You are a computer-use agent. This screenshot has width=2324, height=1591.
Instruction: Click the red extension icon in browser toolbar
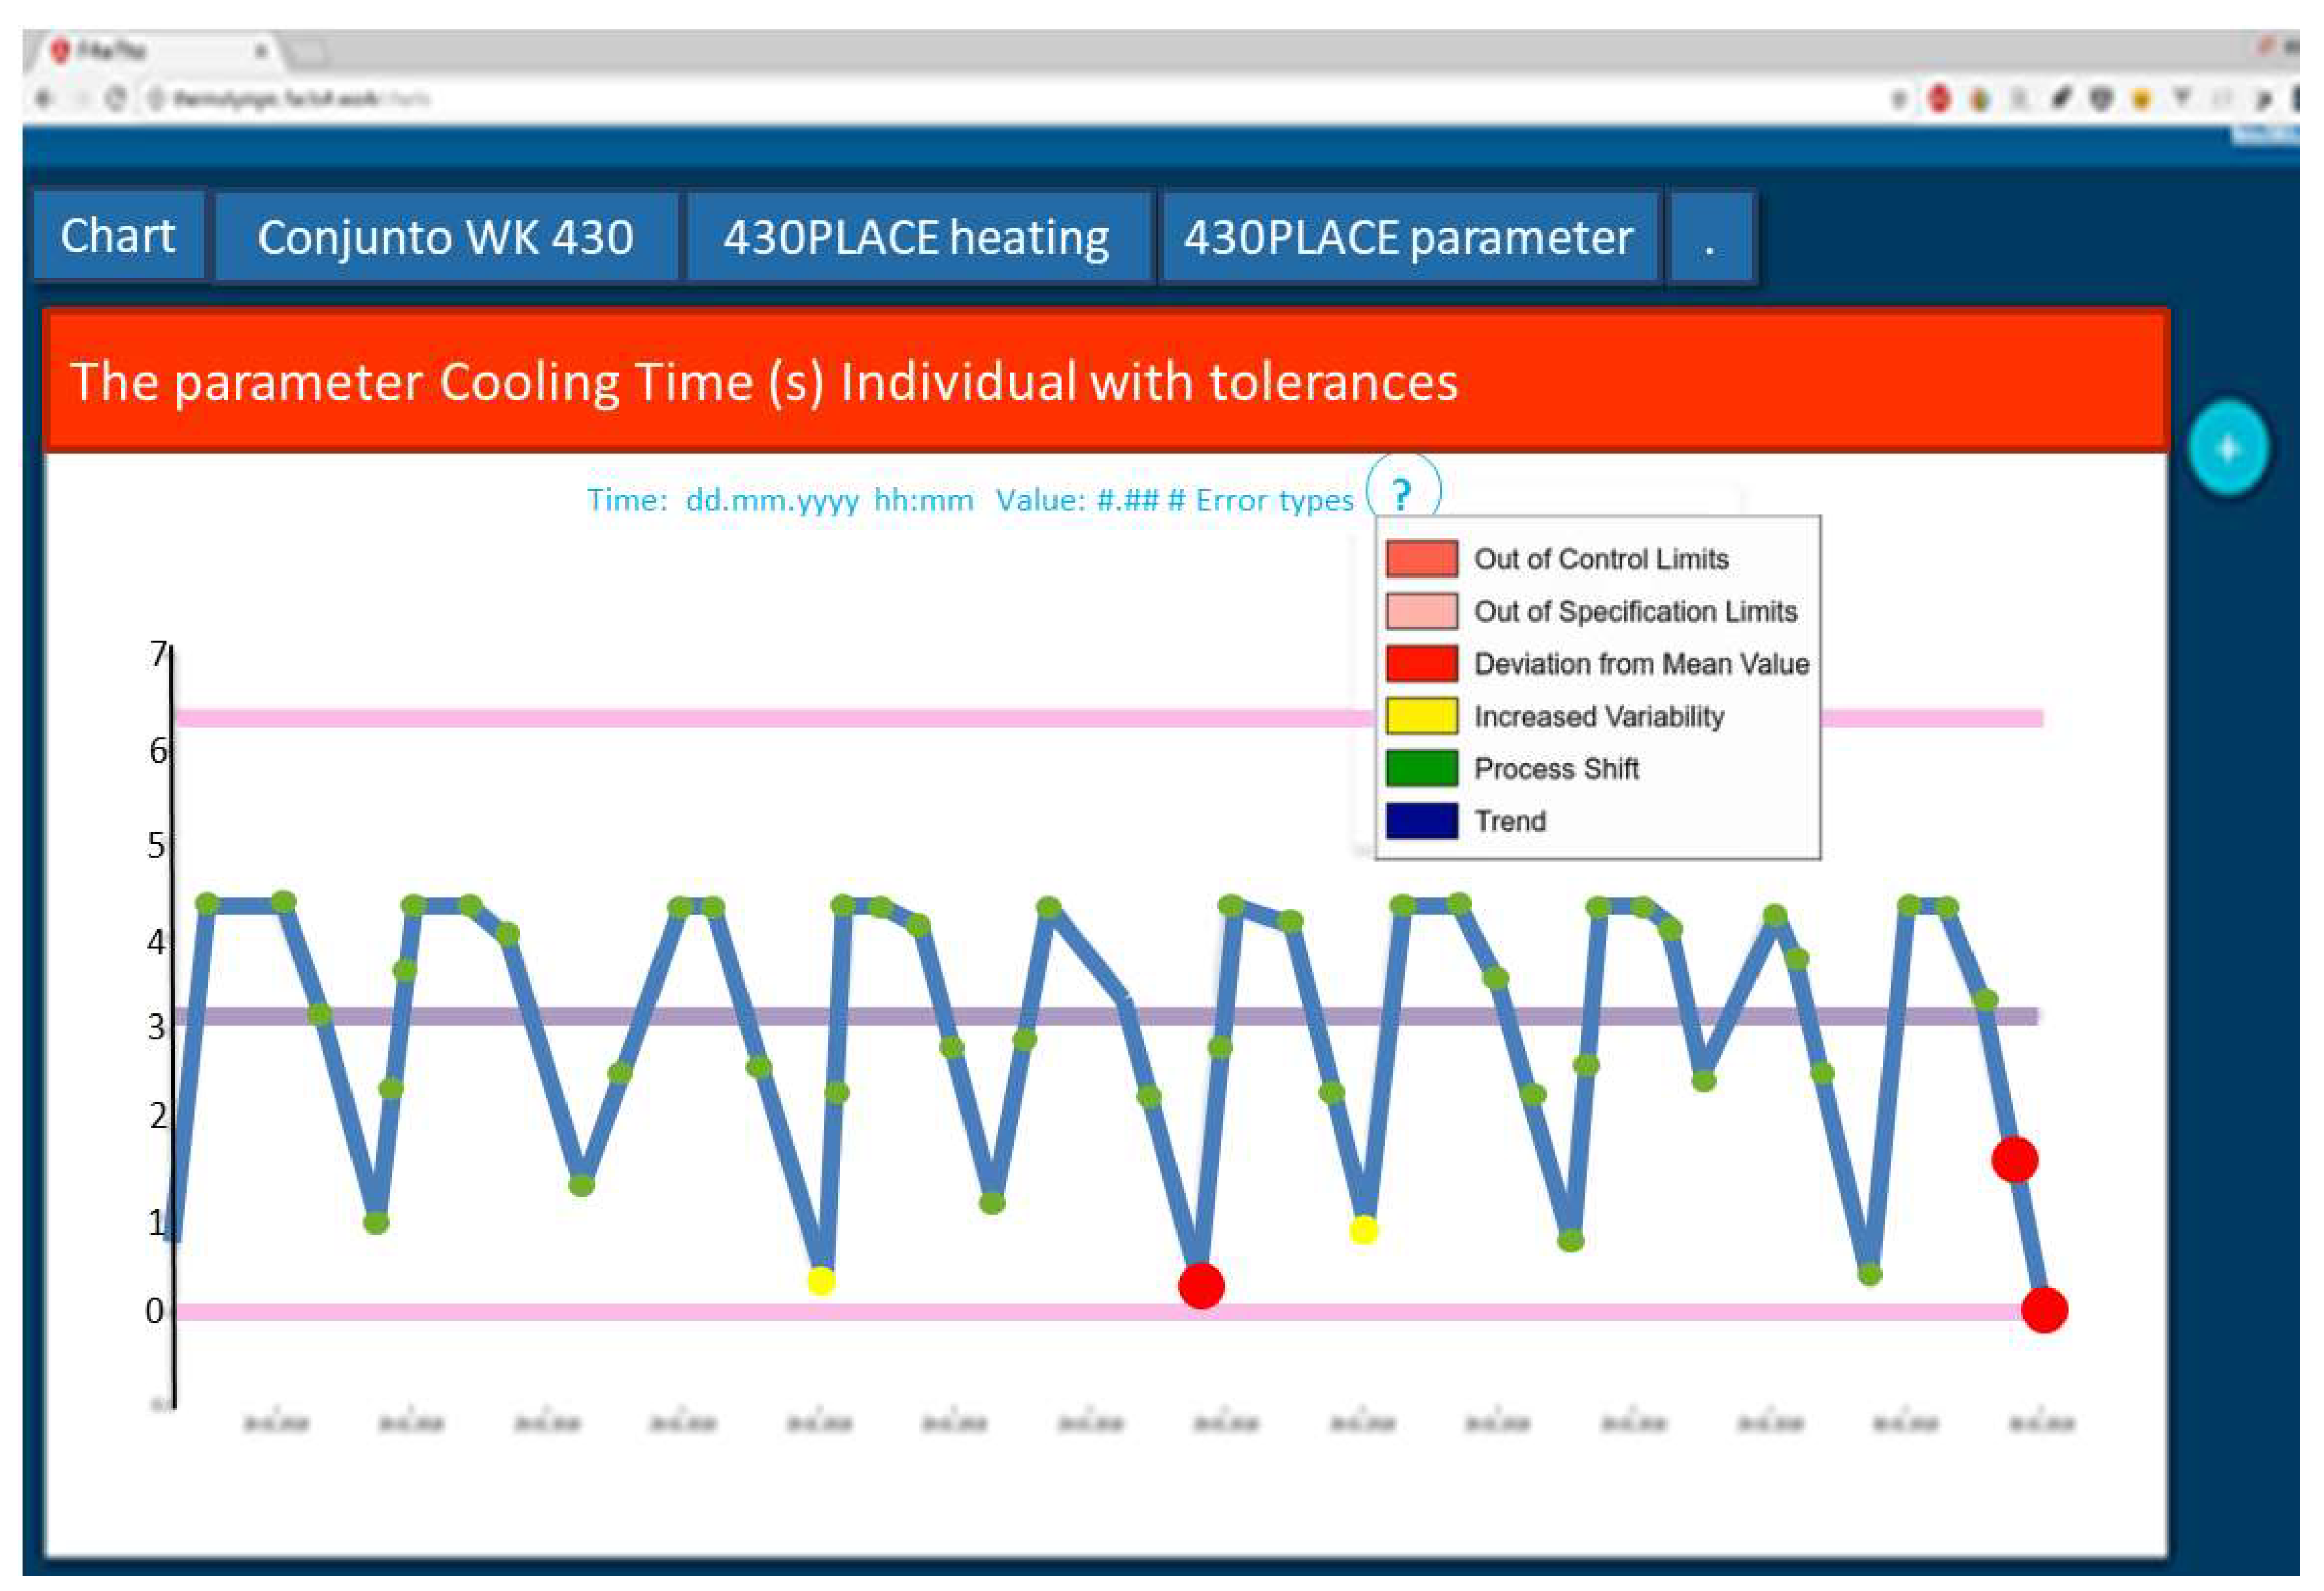click(1939, 99)
